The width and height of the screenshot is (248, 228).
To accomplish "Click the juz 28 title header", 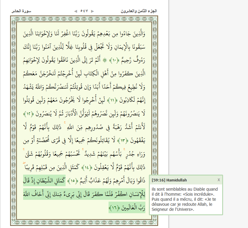I will [x=139, y=11].
